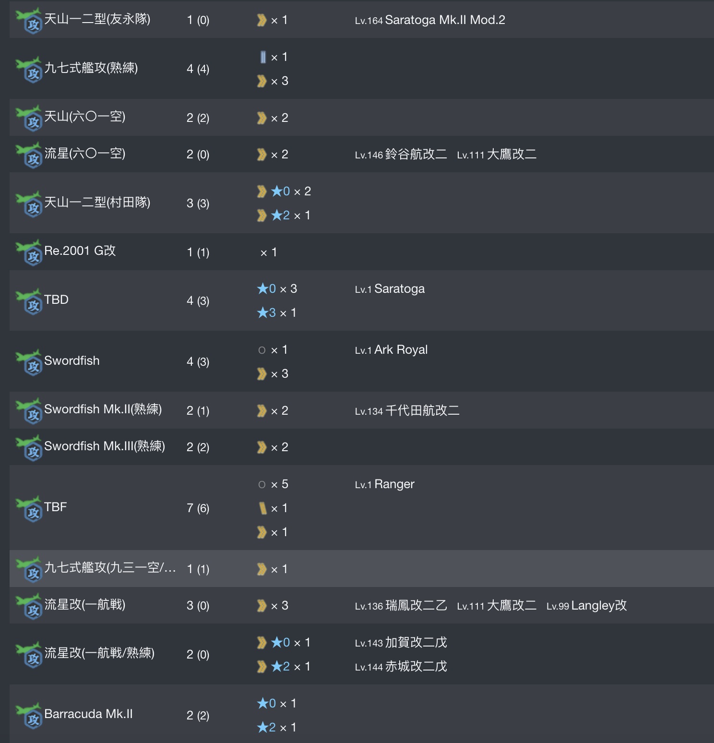Click the single yellow stripe proficiency icon in the TBF row
Screen dimensions: 714x743
point(262,508)
